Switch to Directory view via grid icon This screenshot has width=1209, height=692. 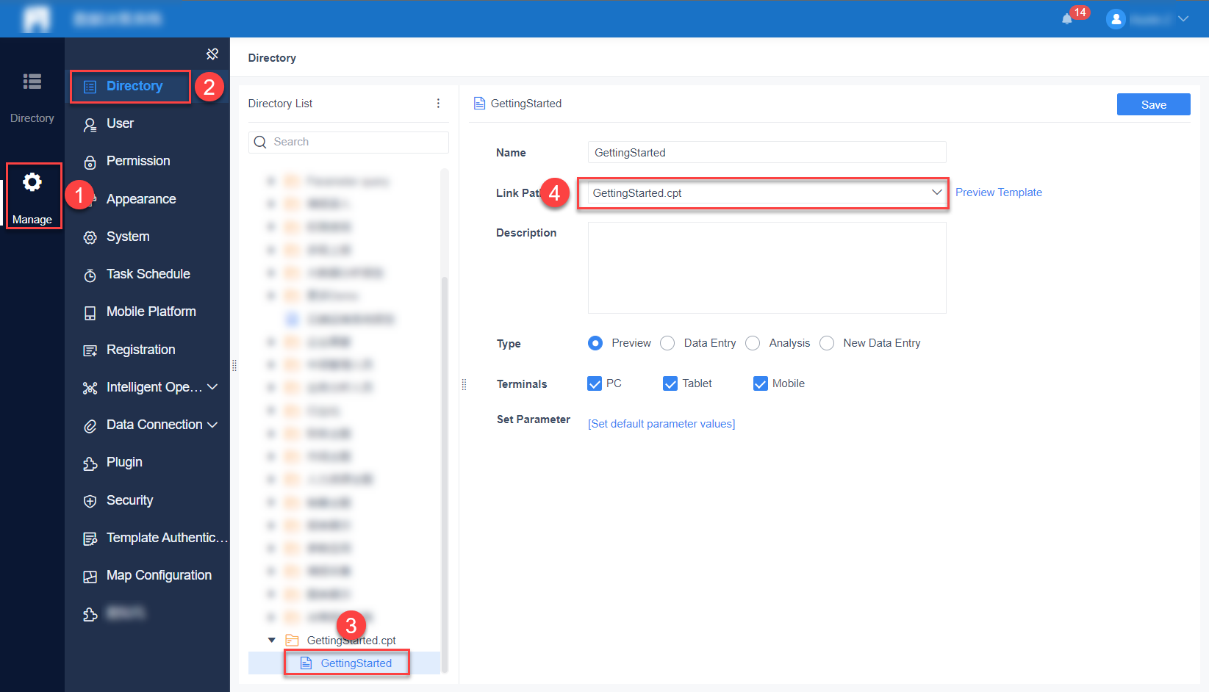[x=32, y=82]
